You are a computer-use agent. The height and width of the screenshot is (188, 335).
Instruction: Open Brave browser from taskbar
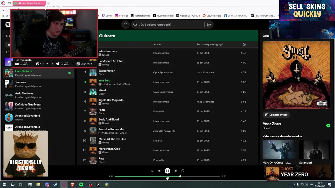tap(72, 185)
